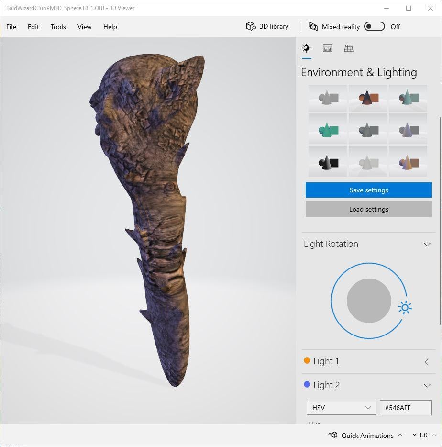Viewport: 442px width, 447px height.
Task: Maximize the 3D Viewer window
Action: coord(409,8)
